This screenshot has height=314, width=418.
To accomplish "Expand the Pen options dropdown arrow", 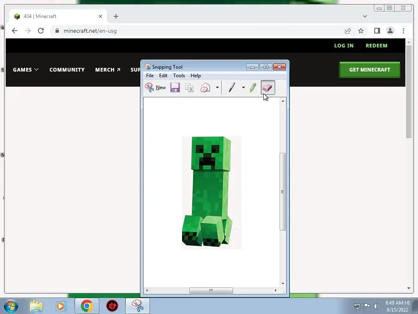I will 243,87.
